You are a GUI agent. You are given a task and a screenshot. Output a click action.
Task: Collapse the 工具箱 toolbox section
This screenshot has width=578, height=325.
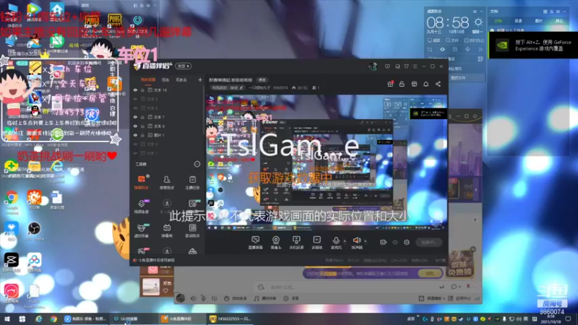pyautogui.click(x=197, y=164)
